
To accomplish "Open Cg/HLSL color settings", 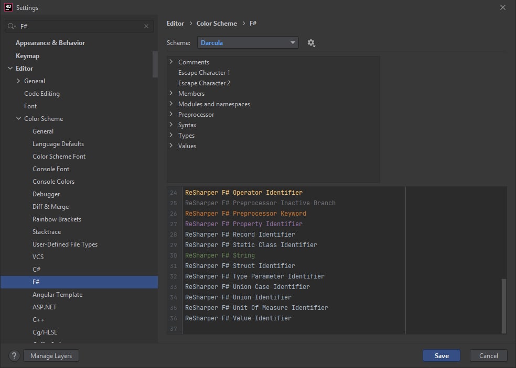I will (45, 332).
